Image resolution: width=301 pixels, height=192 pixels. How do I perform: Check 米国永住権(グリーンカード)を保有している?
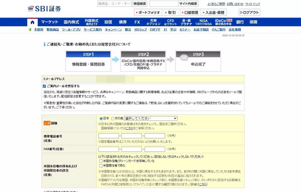click(101, 161)
